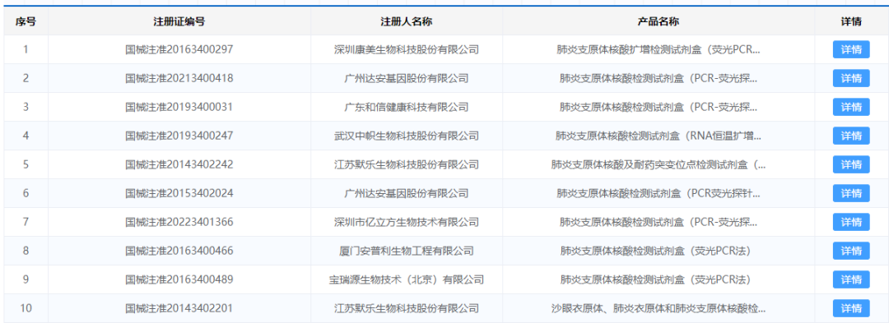Click product 肺炎支原体核酸及耐药突变位点检测试剂盒
Screen dimensions: 889x323
[659, 164]
